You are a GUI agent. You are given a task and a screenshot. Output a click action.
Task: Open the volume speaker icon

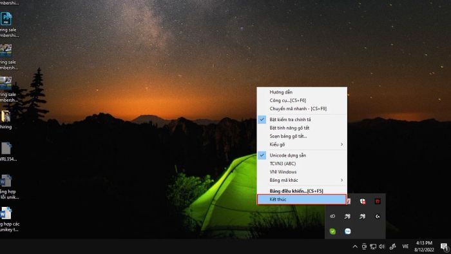(x=381, y=246)
